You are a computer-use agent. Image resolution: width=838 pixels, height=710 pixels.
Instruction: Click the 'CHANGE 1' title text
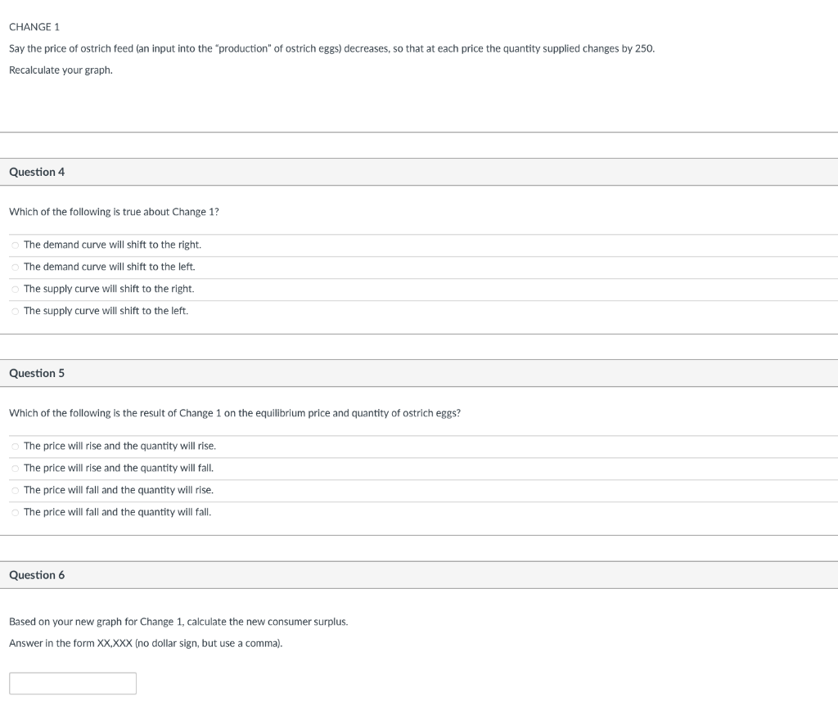(34, 27)
